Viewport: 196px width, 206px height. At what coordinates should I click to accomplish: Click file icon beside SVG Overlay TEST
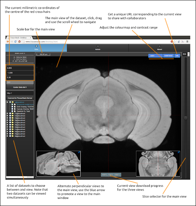[15, 107]
